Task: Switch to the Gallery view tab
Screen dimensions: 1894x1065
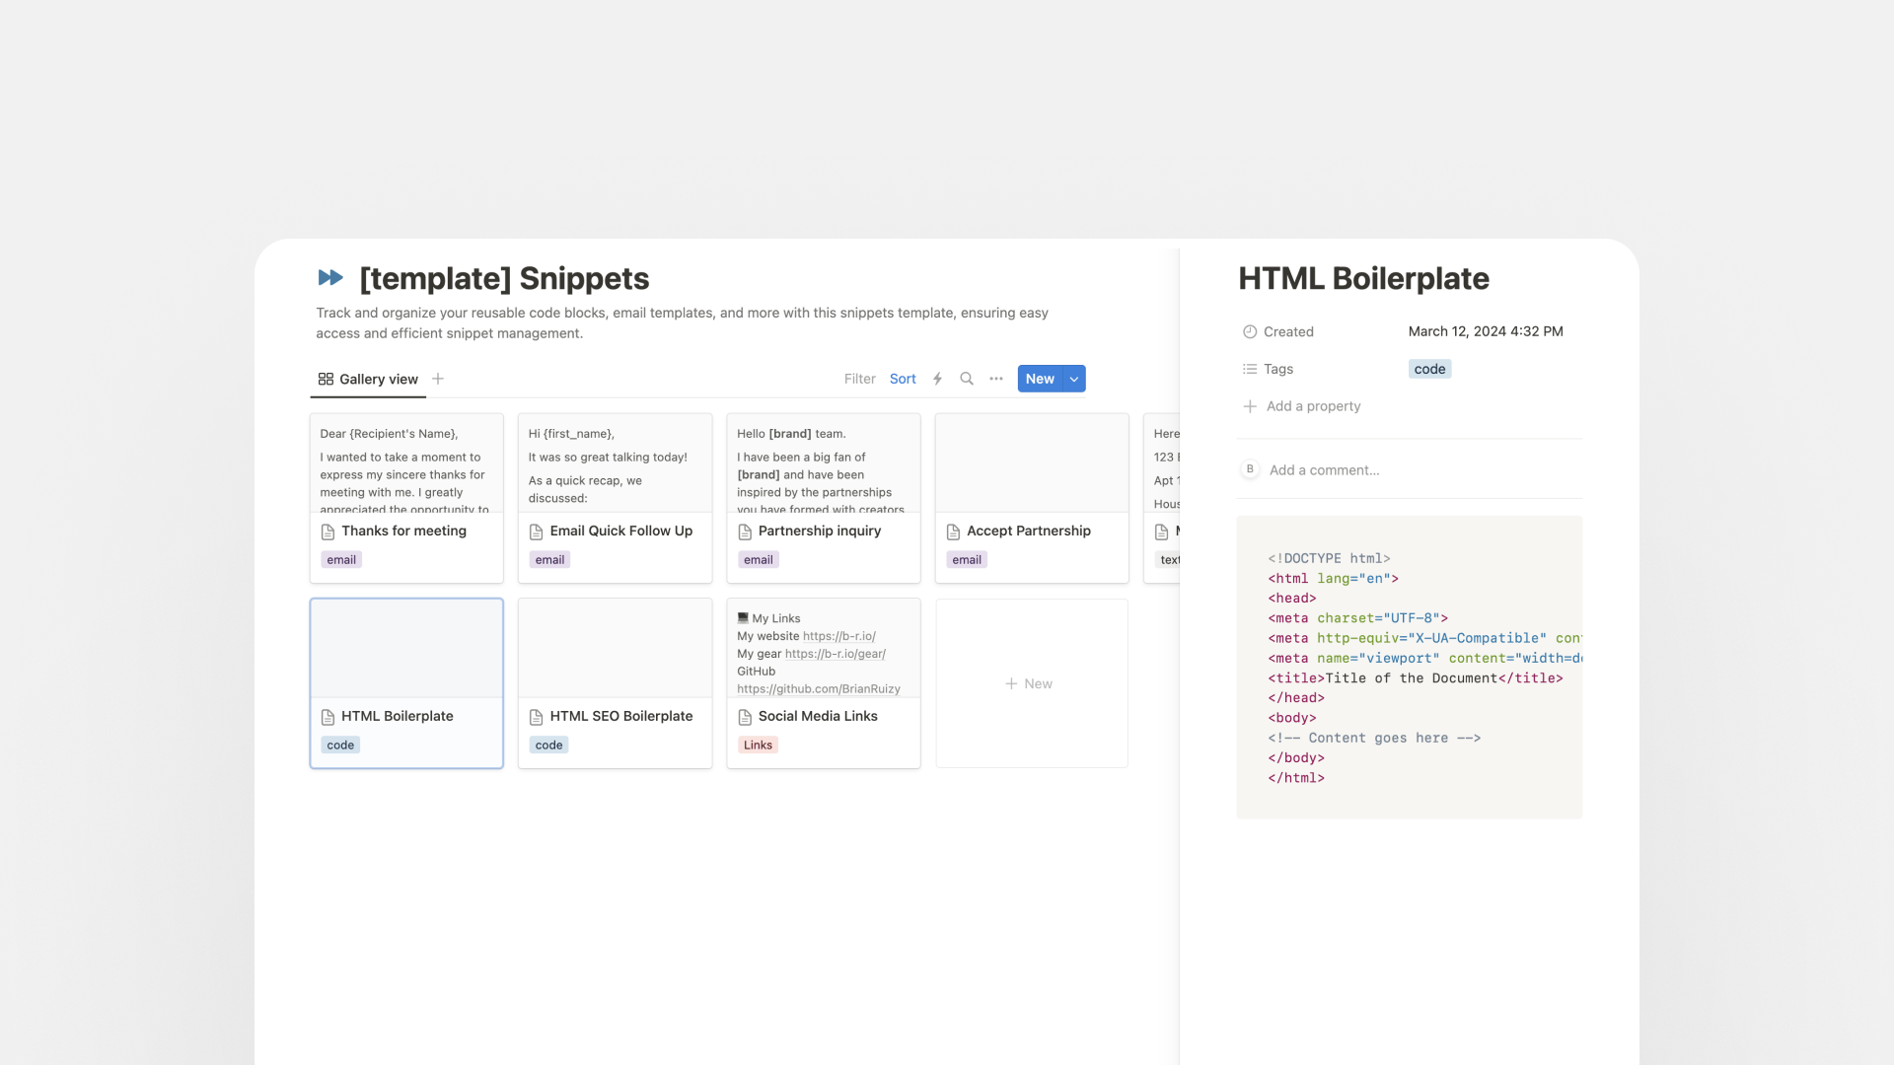Action: [368, 379]
